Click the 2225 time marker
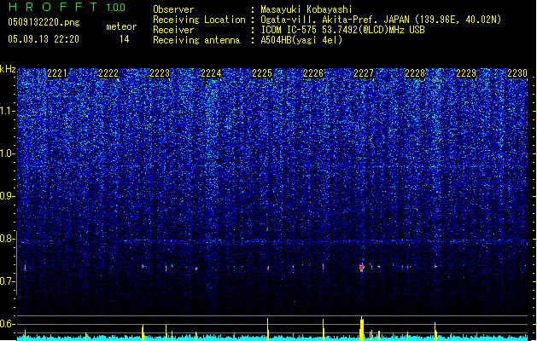The height and width of the screenshot is (341, 537). coord(262,73)
